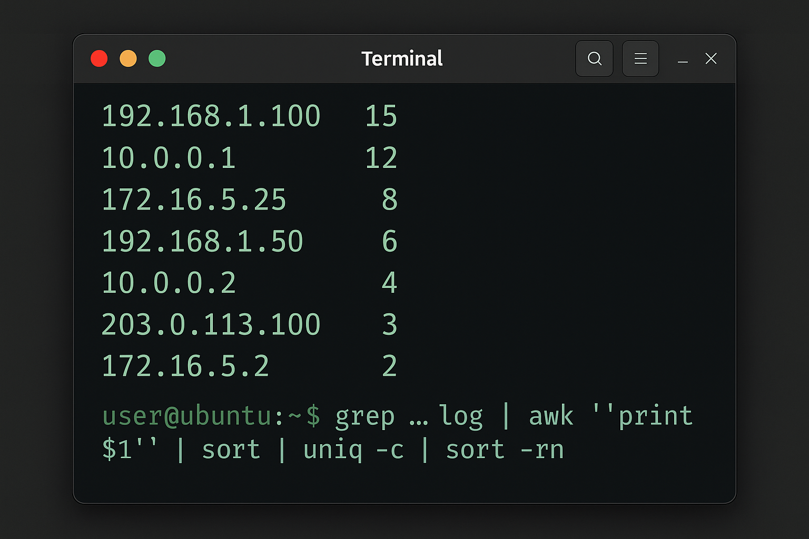Open the terminal search magnifier icon
The image size is (809, 539).
point(594,58)
